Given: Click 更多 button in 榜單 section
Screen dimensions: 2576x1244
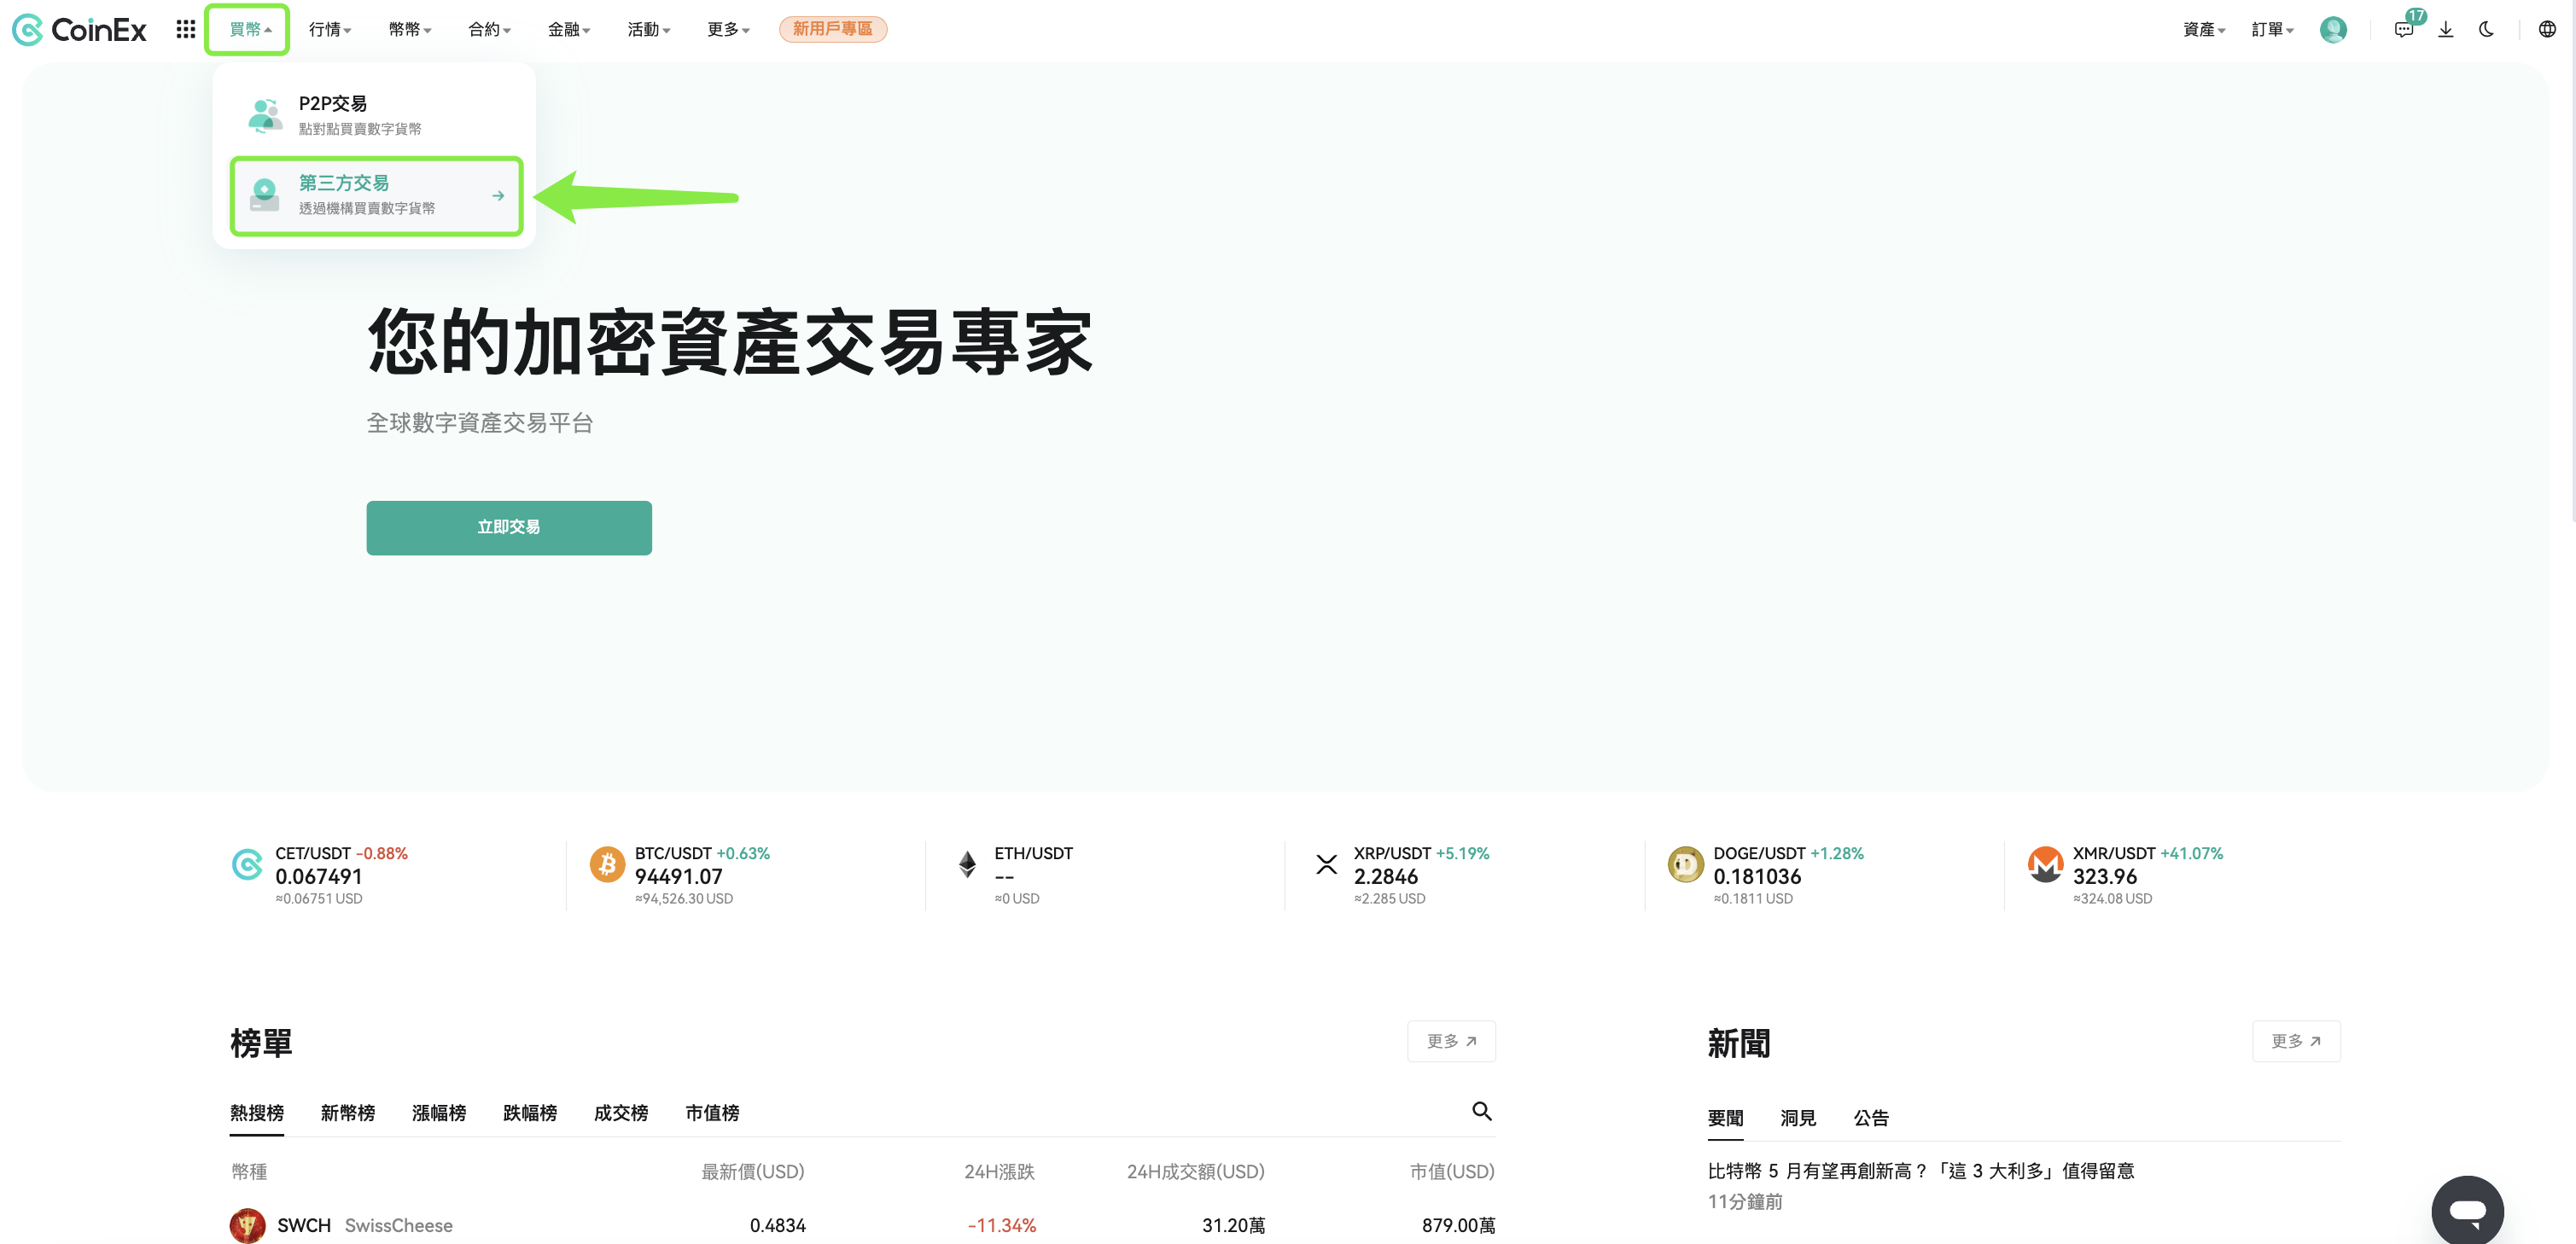Looking at the screenshot, I should point(1451,1041).
